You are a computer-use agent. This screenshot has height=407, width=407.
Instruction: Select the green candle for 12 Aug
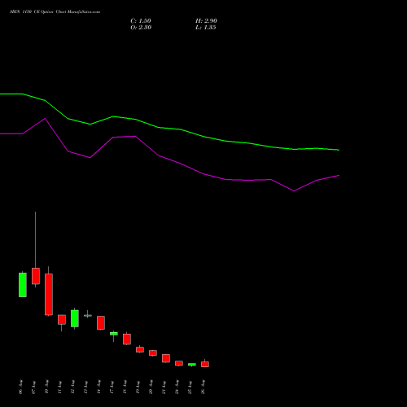pyautogui.click(x=75, y=318)
